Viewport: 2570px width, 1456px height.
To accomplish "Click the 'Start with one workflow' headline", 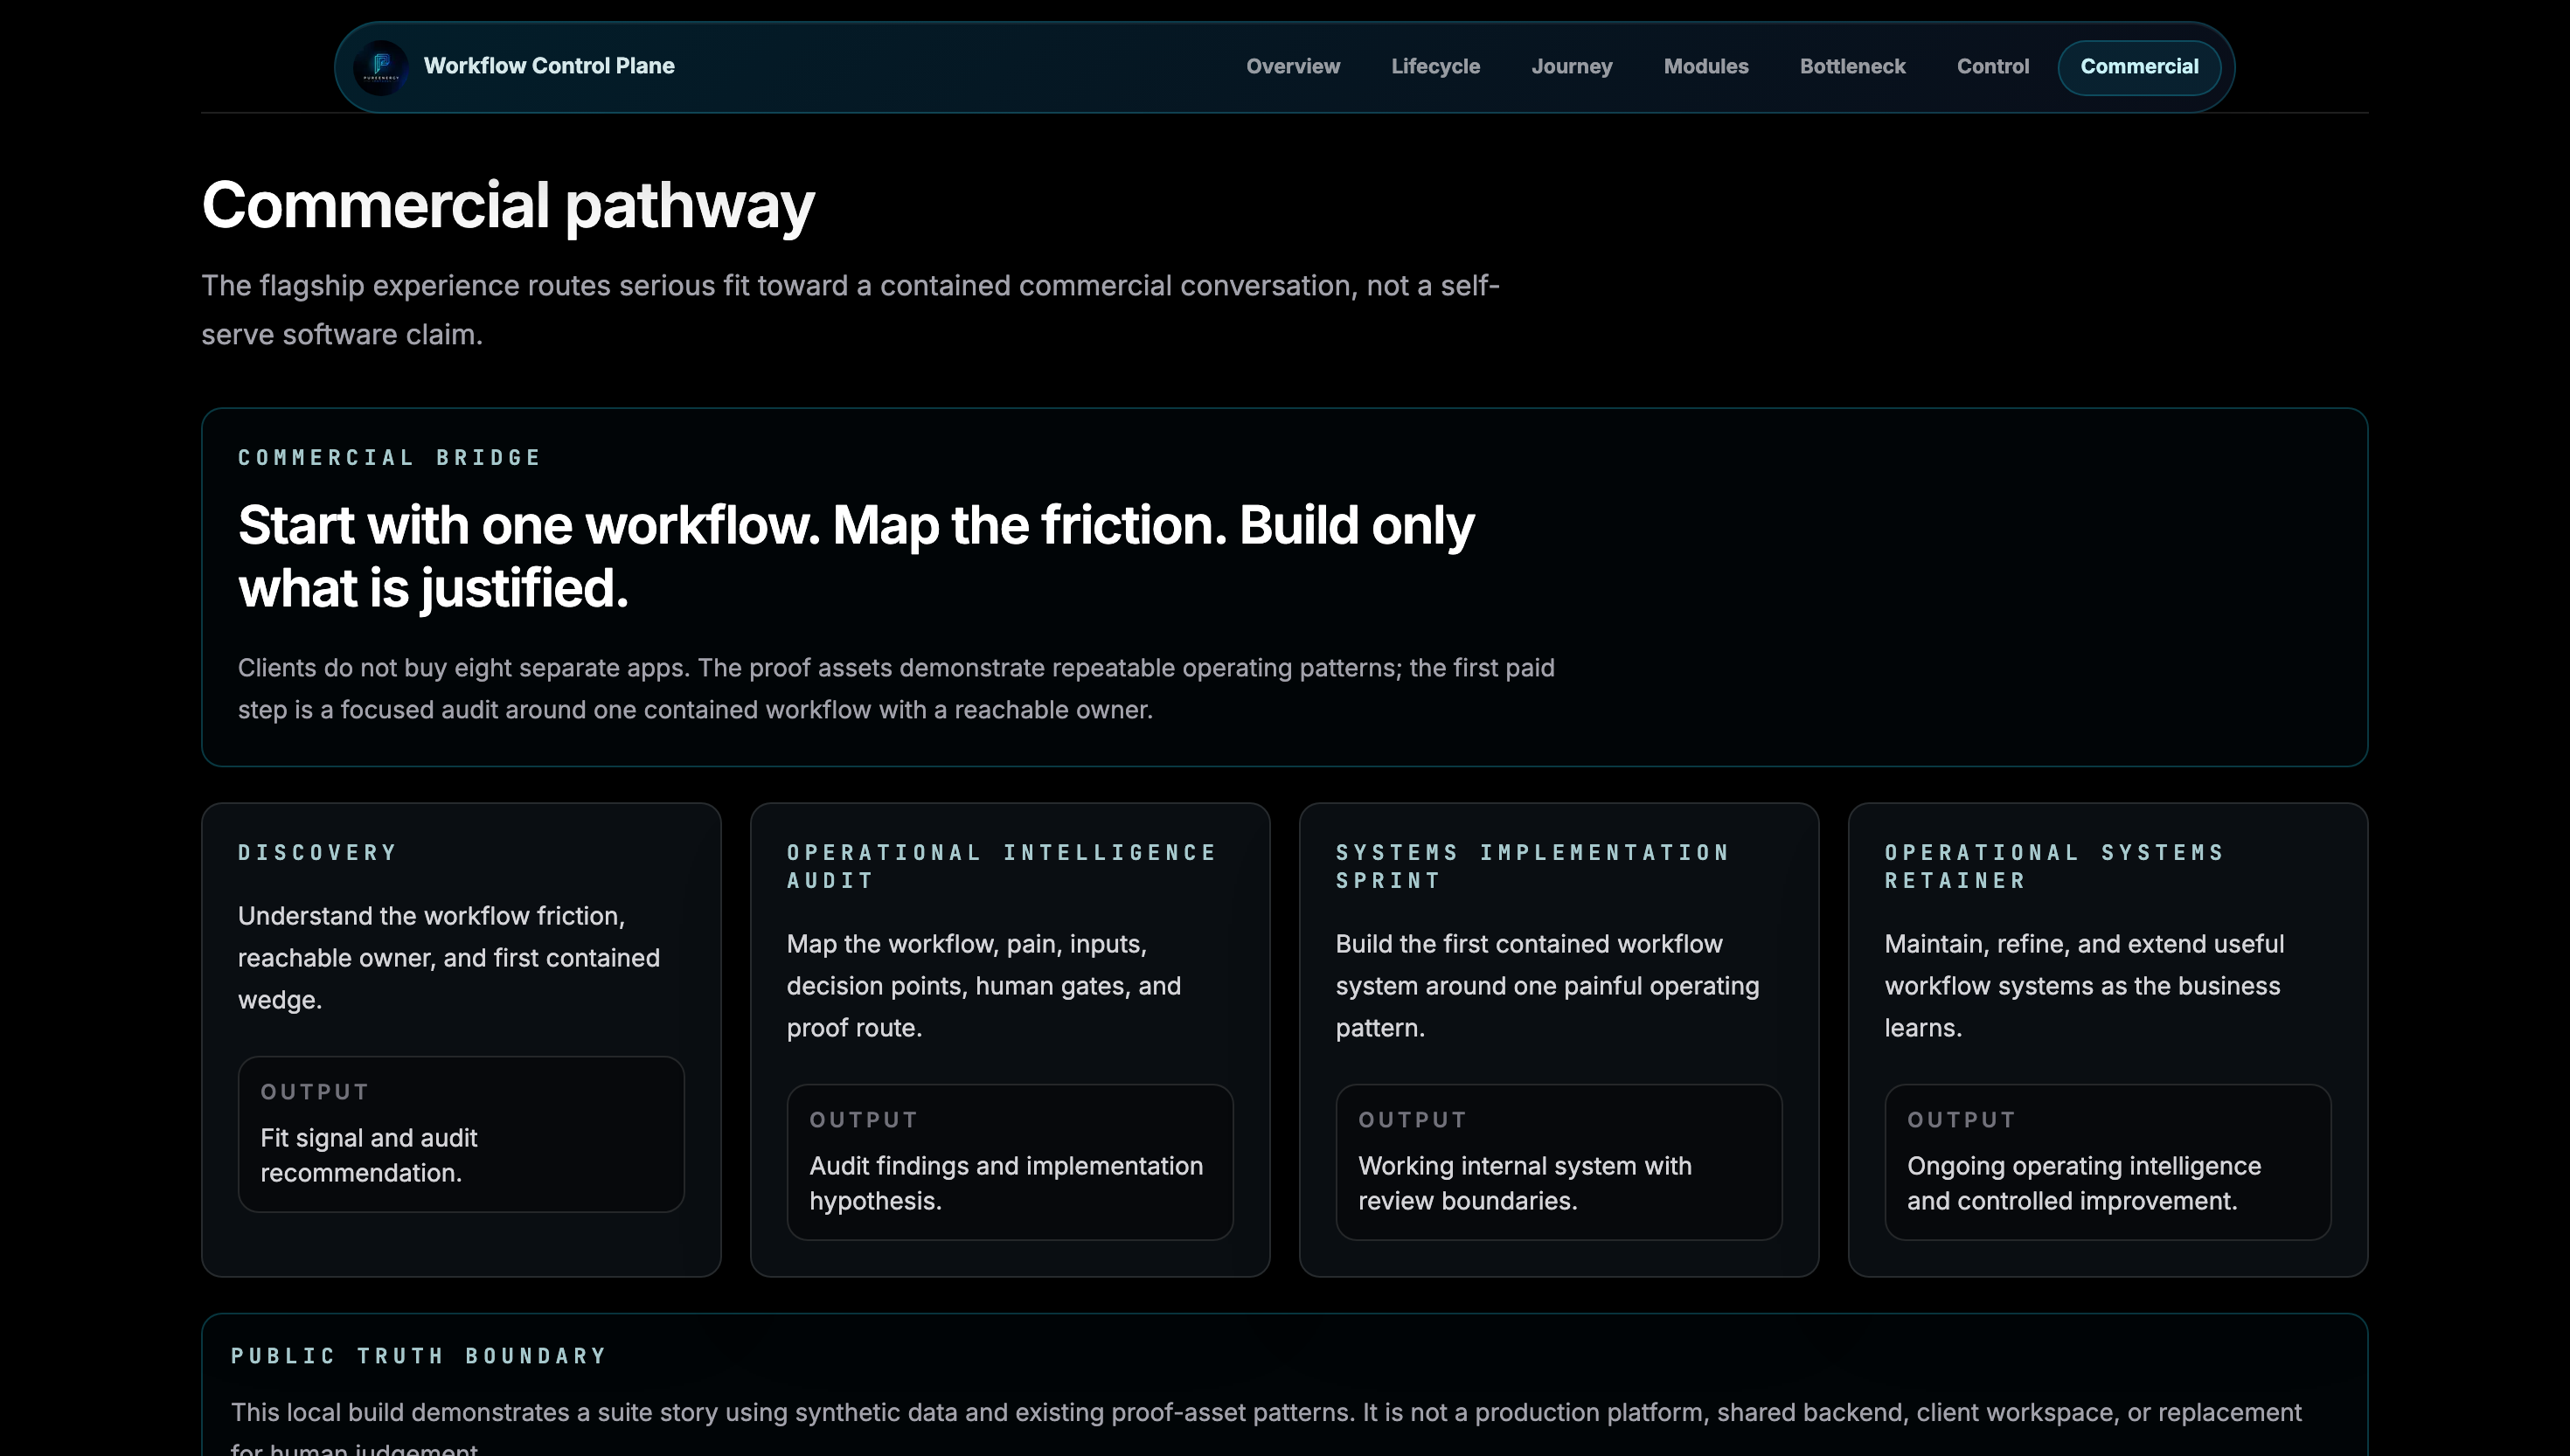I will tap(856, 556).
